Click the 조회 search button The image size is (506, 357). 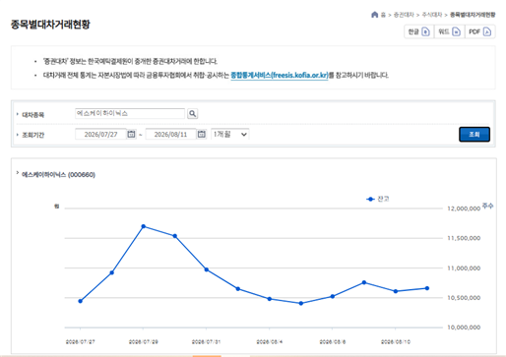pos(474,135)
